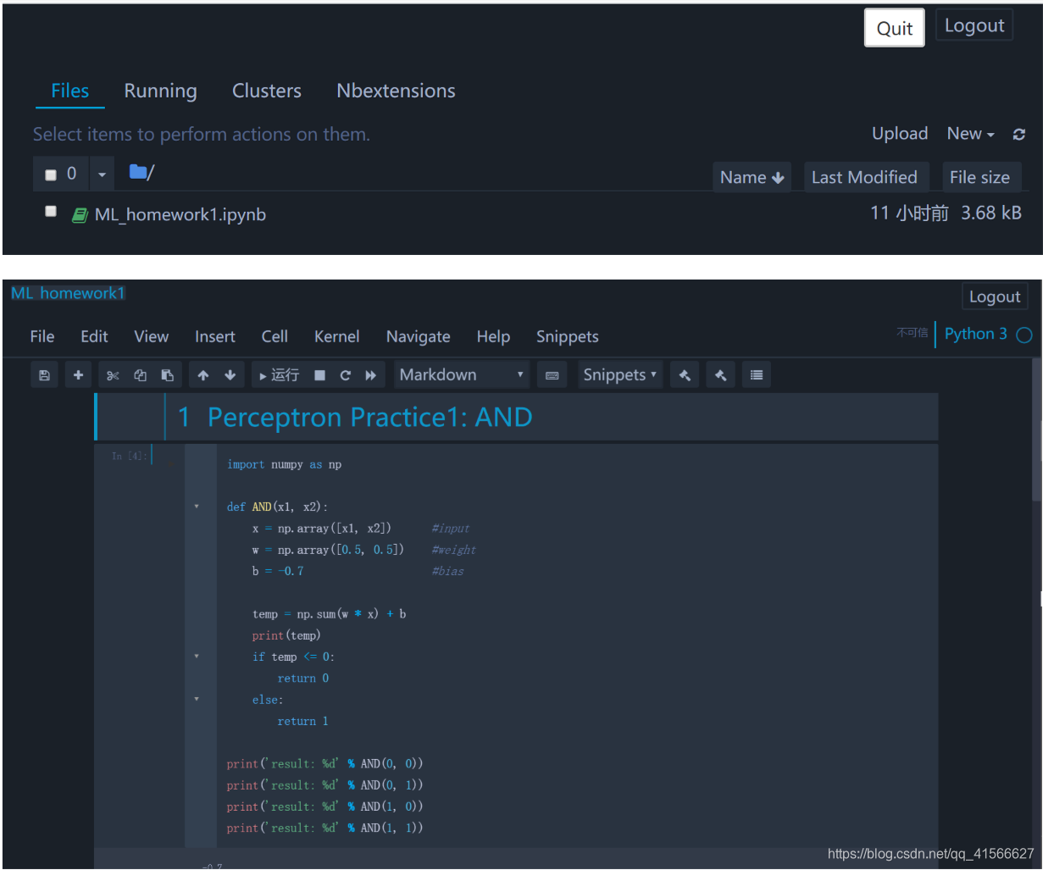Image resolution: width=1043 pixels, height=870 pixels.
Task: Open the cell type Markdown dropdown
Action: [462, 374]
